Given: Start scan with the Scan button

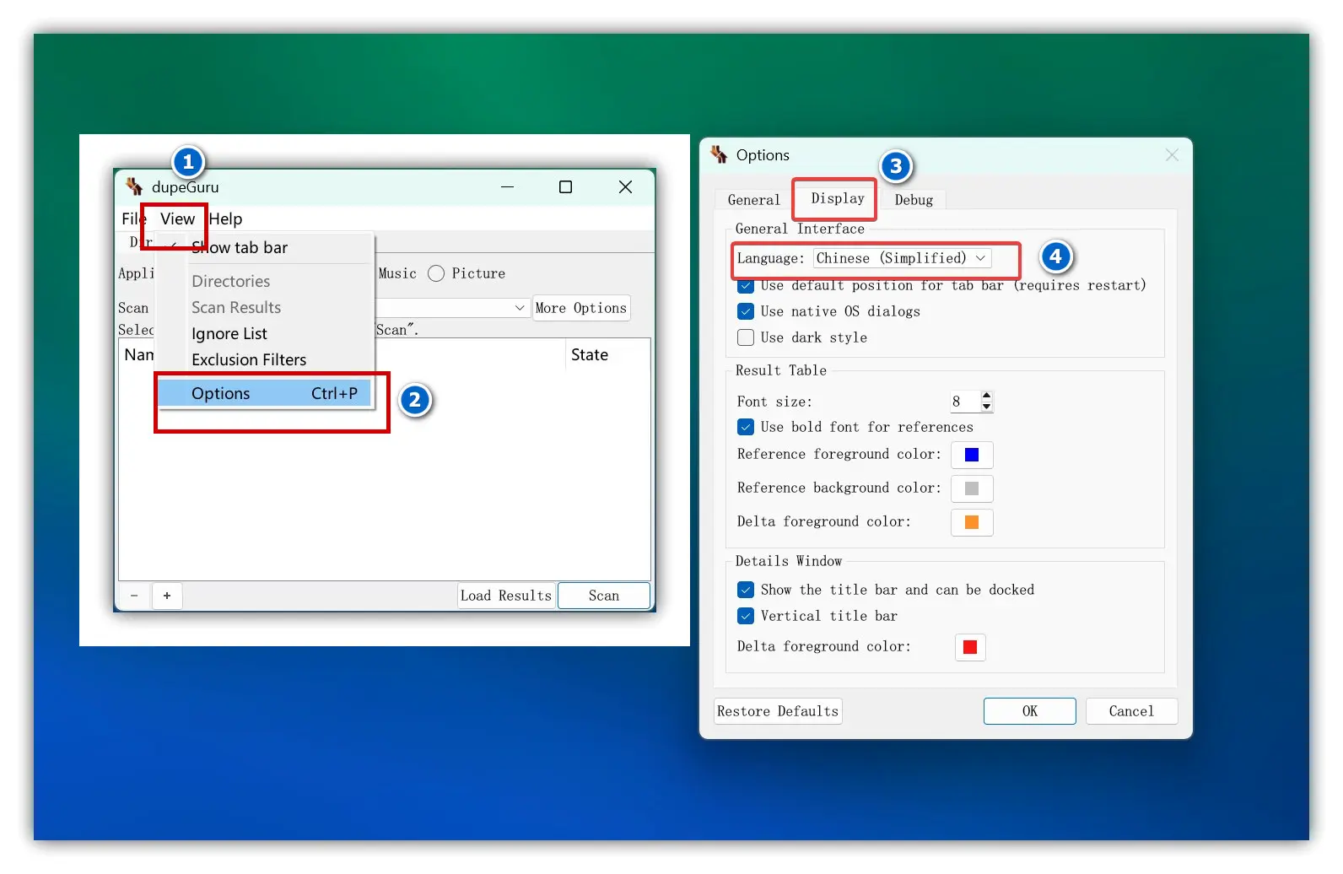Looking at the screenshot, I should [604, 596].
